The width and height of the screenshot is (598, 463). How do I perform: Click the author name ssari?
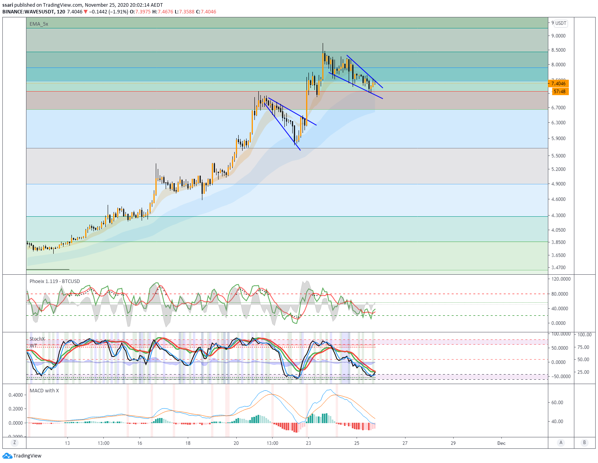[x=8, y=5]
